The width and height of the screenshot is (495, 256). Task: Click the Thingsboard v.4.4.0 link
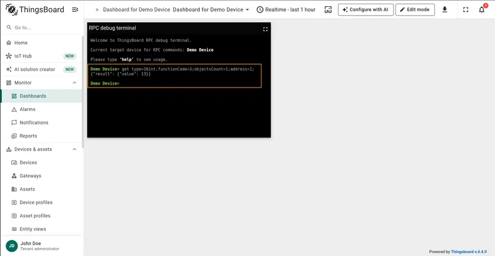click(x=468, y=252)
